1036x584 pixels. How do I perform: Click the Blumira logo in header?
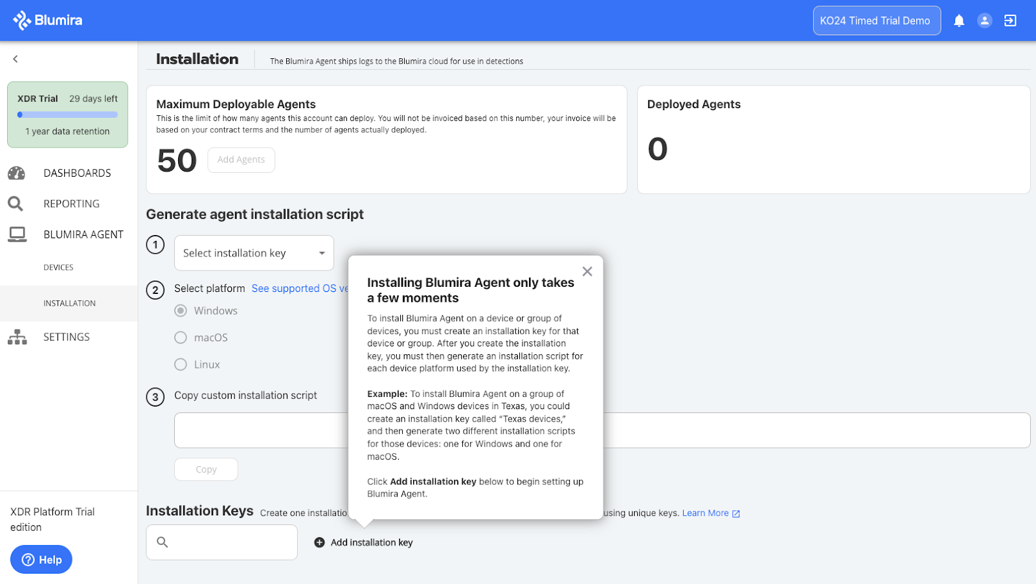48,21
